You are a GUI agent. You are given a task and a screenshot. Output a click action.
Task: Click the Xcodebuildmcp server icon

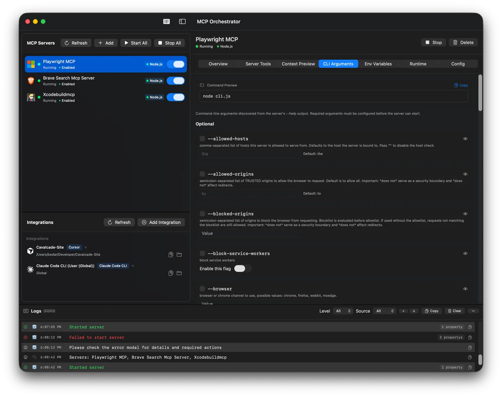31,97
